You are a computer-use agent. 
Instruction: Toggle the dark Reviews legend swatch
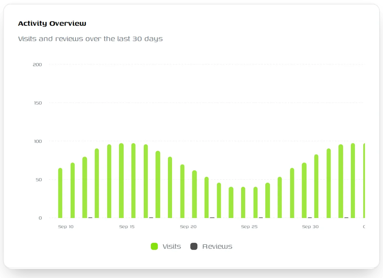[194, 246]
